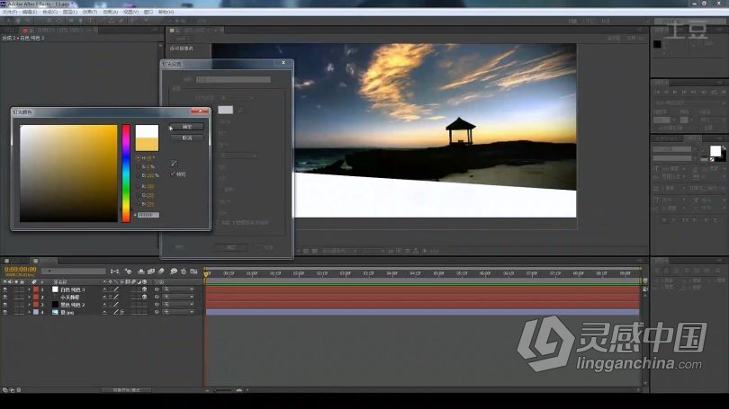Click the timeline layer search field
Screen dimensions: 729x409
coord(75,271)
